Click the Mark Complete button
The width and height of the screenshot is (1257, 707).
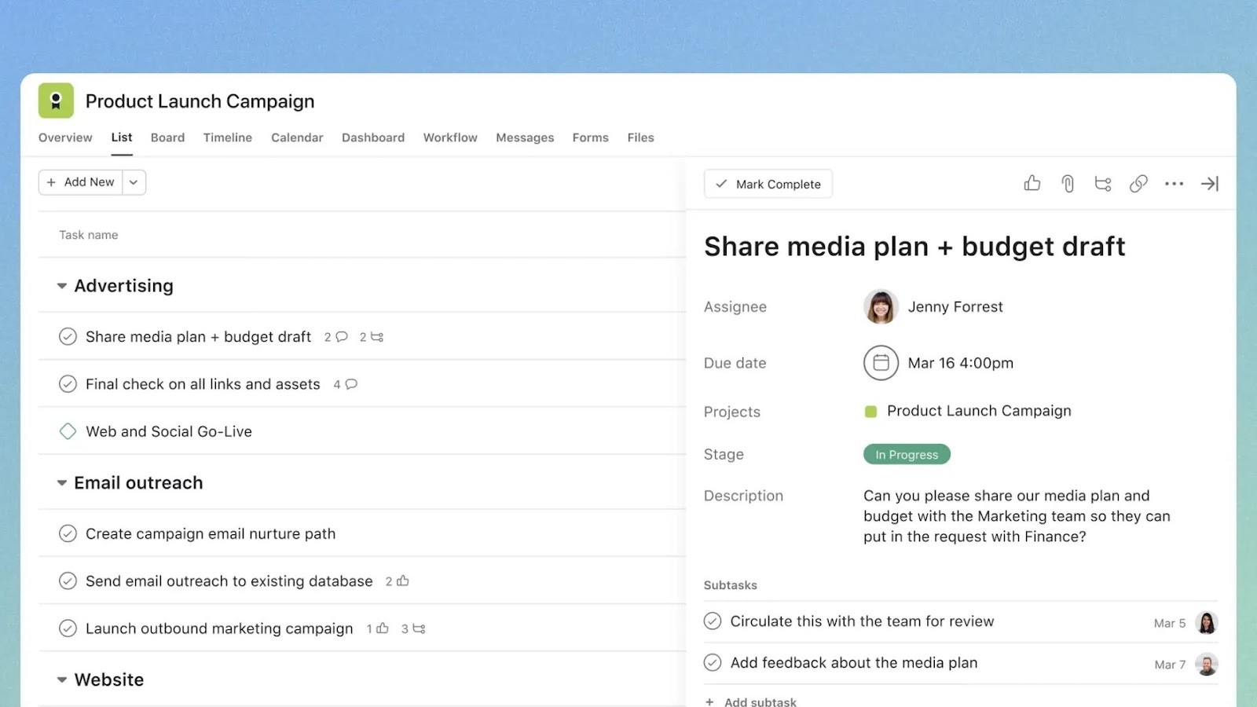coord(768,183)
